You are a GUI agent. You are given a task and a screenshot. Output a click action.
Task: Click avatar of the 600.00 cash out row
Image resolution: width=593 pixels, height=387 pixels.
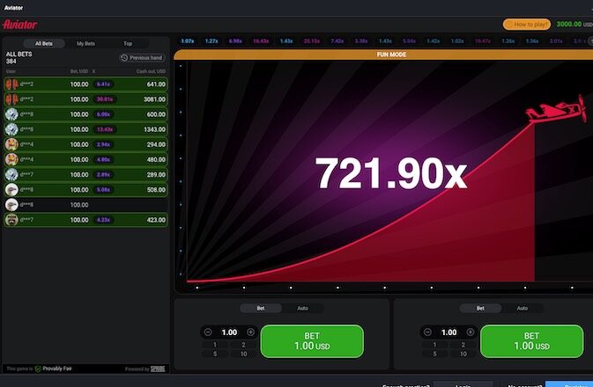click(11, 114)
